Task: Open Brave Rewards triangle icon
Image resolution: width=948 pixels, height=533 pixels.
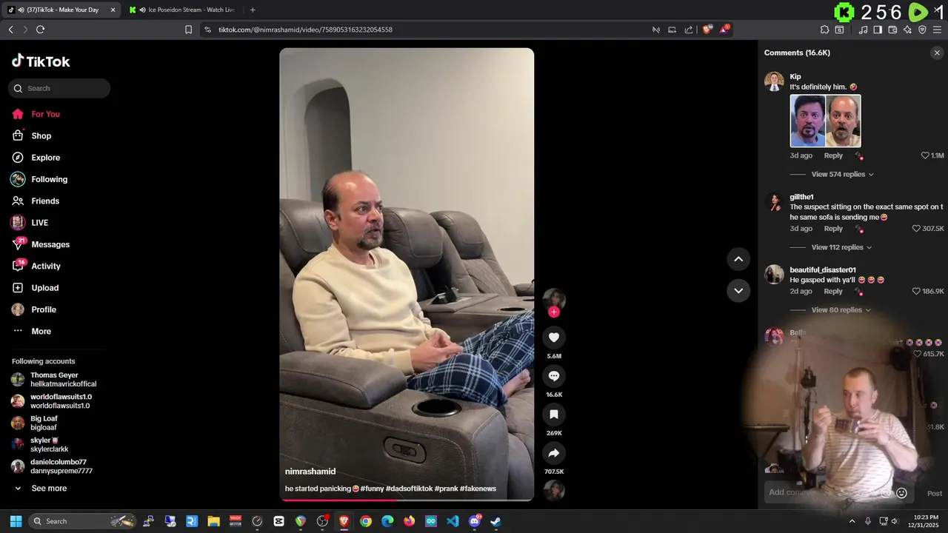Action: pyautogui.click(x=724, y=30)
